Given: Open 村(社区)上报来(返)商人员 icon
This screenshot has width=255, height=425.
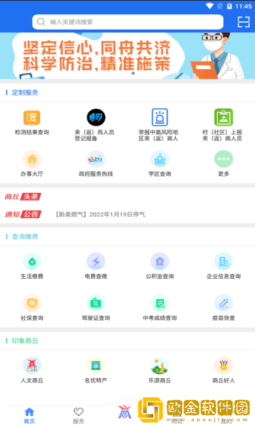Looking at the screenshot, I should tap(224, 117).
